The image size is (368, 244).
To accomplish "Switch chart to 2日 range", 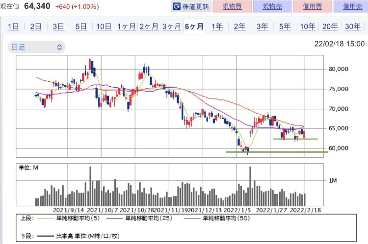I will (36, 26).
